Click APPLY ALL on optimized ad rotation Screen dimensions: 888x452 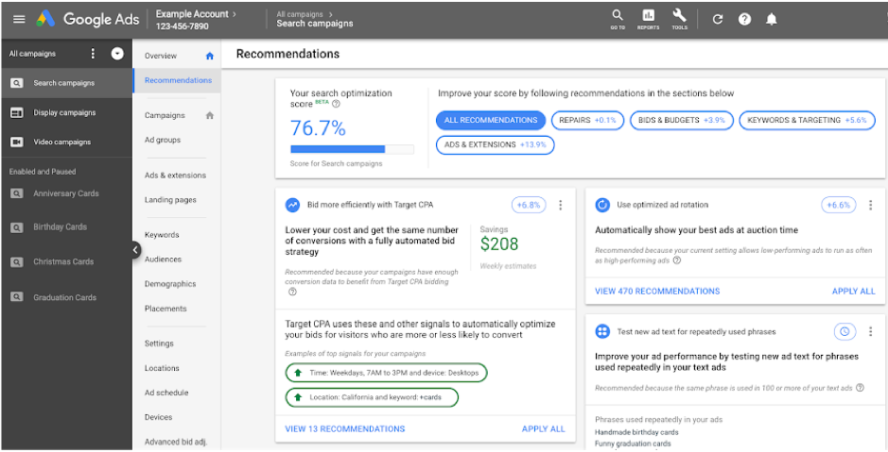[853, 292]
